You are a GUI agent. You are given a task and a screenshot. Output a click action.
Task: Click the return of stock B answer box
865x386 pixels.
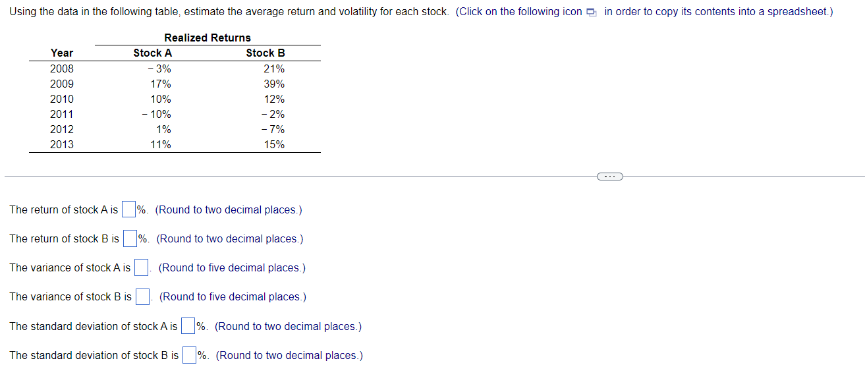129,238
